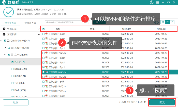Screen dimensions: 178x108
Task: Select PDF (477) in the tree
Action: (x=20, y=62)
